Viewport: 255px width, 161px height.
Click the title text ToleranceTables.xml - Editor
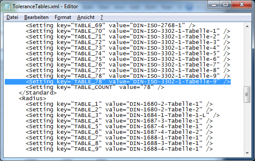tap(46, 6)
